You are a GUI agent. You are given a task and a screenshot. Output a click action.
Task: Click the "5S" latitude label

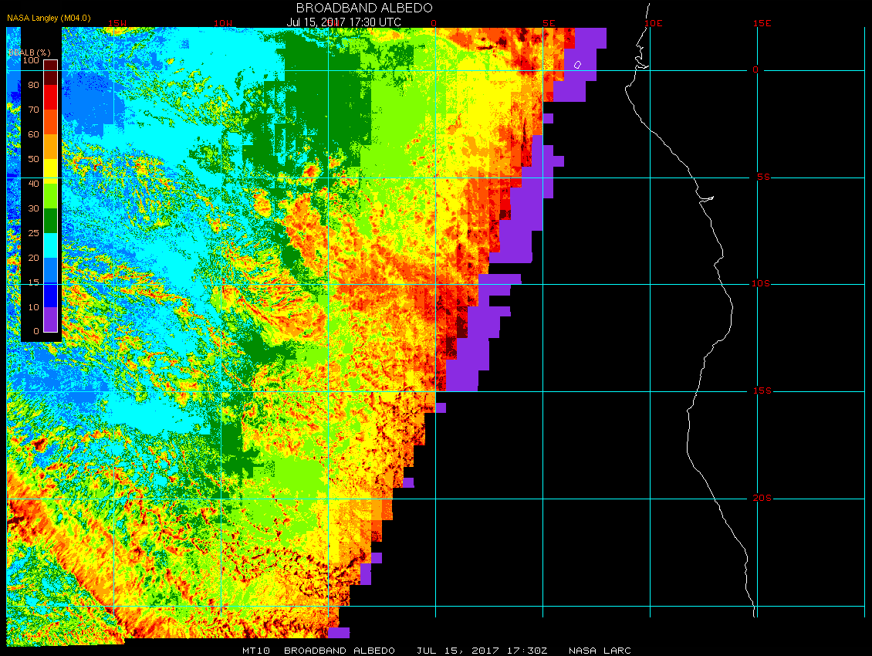click(763, 177)
